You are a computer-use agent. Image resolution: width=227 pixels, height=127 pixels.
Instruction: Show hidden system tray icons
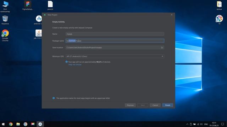click(x=187, y=124)
